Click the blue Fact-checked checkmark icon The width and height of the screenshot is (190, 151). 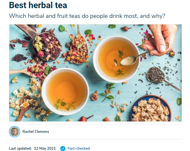coord(63,148)
